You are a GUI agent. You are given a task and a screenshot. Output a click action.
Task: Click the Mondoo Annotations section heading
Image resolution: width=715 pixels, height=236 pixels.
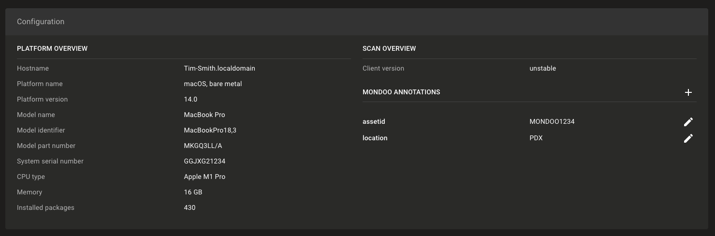coord(401,92)
